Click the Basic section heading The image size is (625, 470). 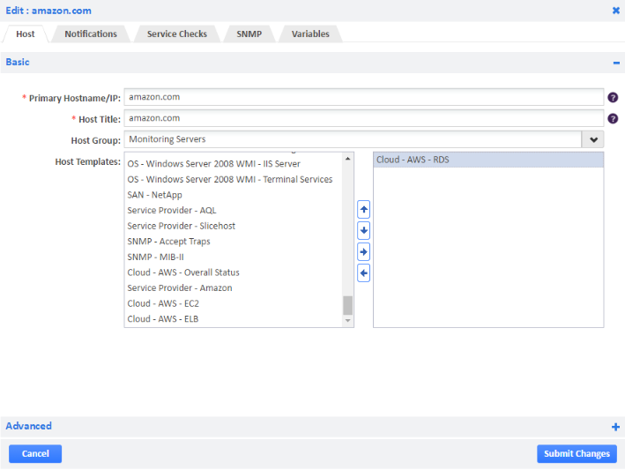pos(18,63)
